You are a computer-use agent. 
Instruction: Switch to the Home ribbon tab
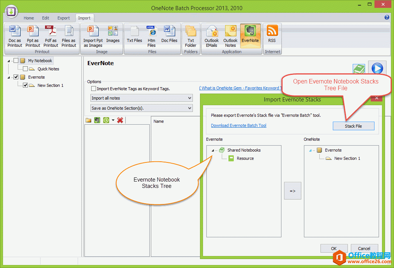click(x=29, y=18)
